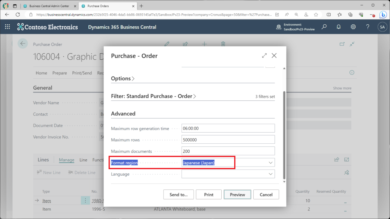
Task: Click the Dynamics 365 Business Central title
Action: click(122, 27)
